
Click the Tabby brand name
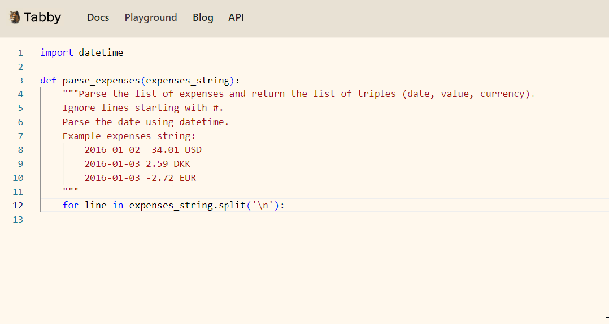pyautogui.click(x=42, y=17)
